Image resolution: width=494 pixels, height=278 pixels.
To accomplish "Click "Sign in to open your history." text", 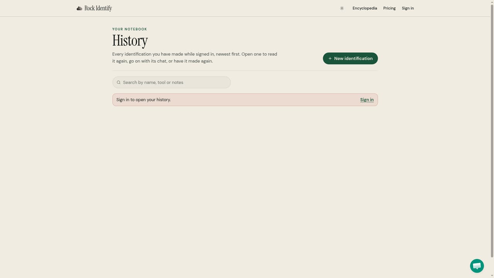I will click(144, 100).
